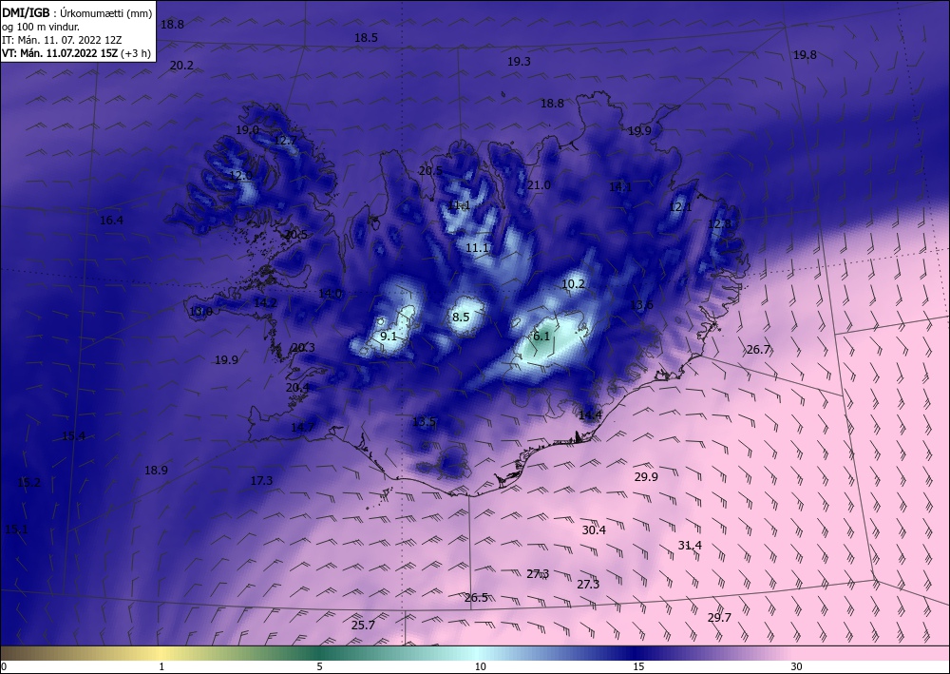Click the DMI/IGB Úrkomumætti title text
The width and height of the screenshot is (950, 674).
tap(77, 14)
